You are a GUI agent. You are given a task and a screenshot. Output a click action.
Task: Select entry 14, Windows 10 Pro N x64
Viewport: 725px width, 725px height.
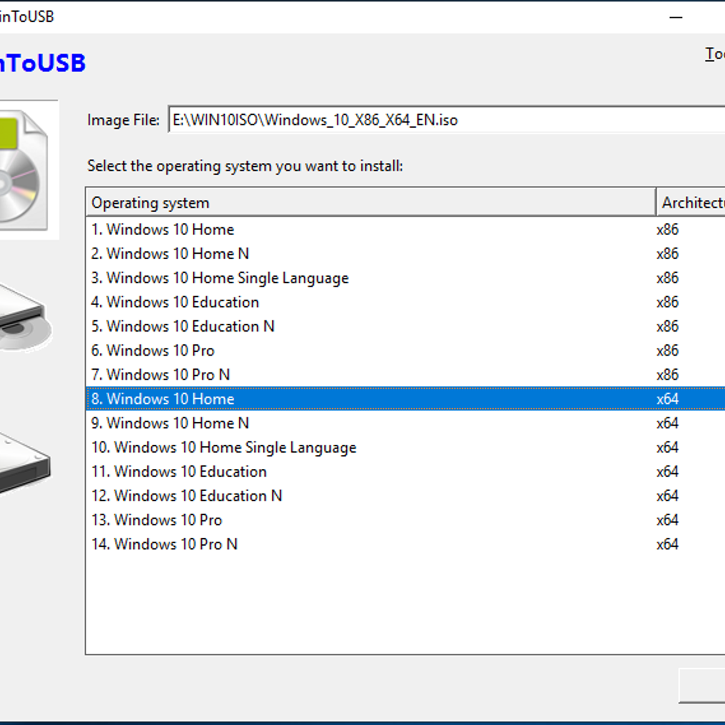[164, 544]
